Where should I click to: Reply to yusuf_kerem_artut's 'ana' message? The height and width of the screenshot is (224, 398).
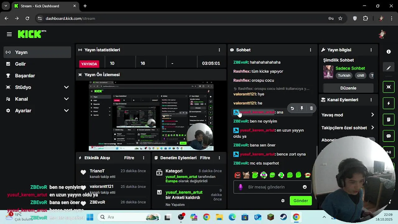click(292, 108)
